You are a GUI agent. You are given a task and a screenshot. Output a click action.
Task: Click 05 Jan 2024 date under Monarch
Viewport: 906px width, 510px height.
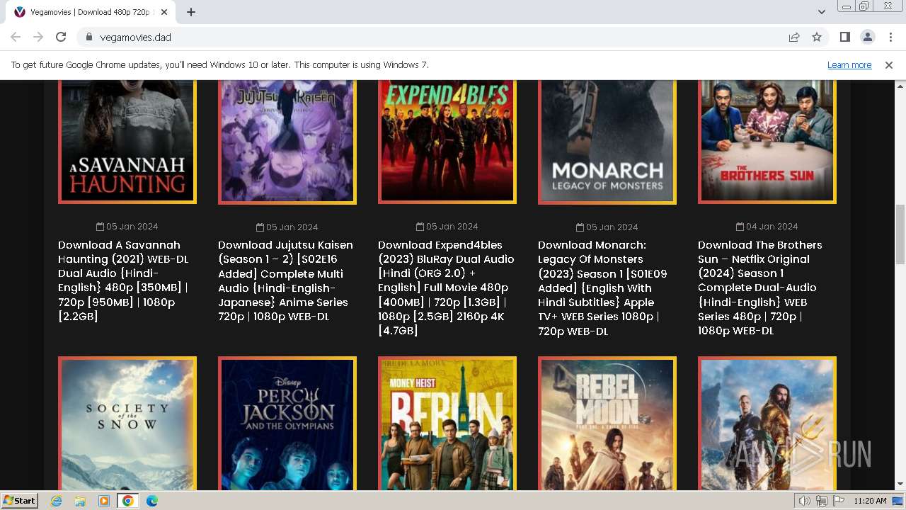coord(607,227)
